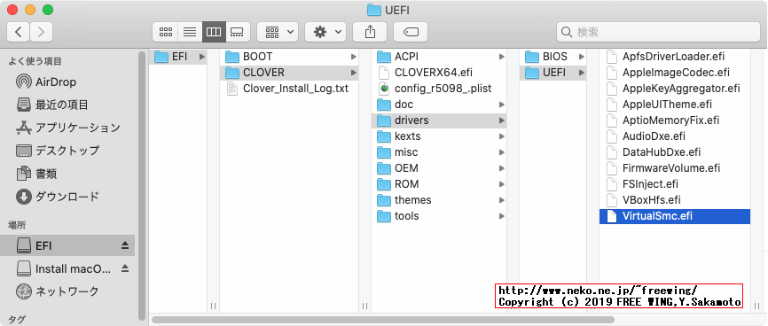Select VBoxHfs.efi file
The width and height of the screenshot is (768, 326).
click(675, 199)
